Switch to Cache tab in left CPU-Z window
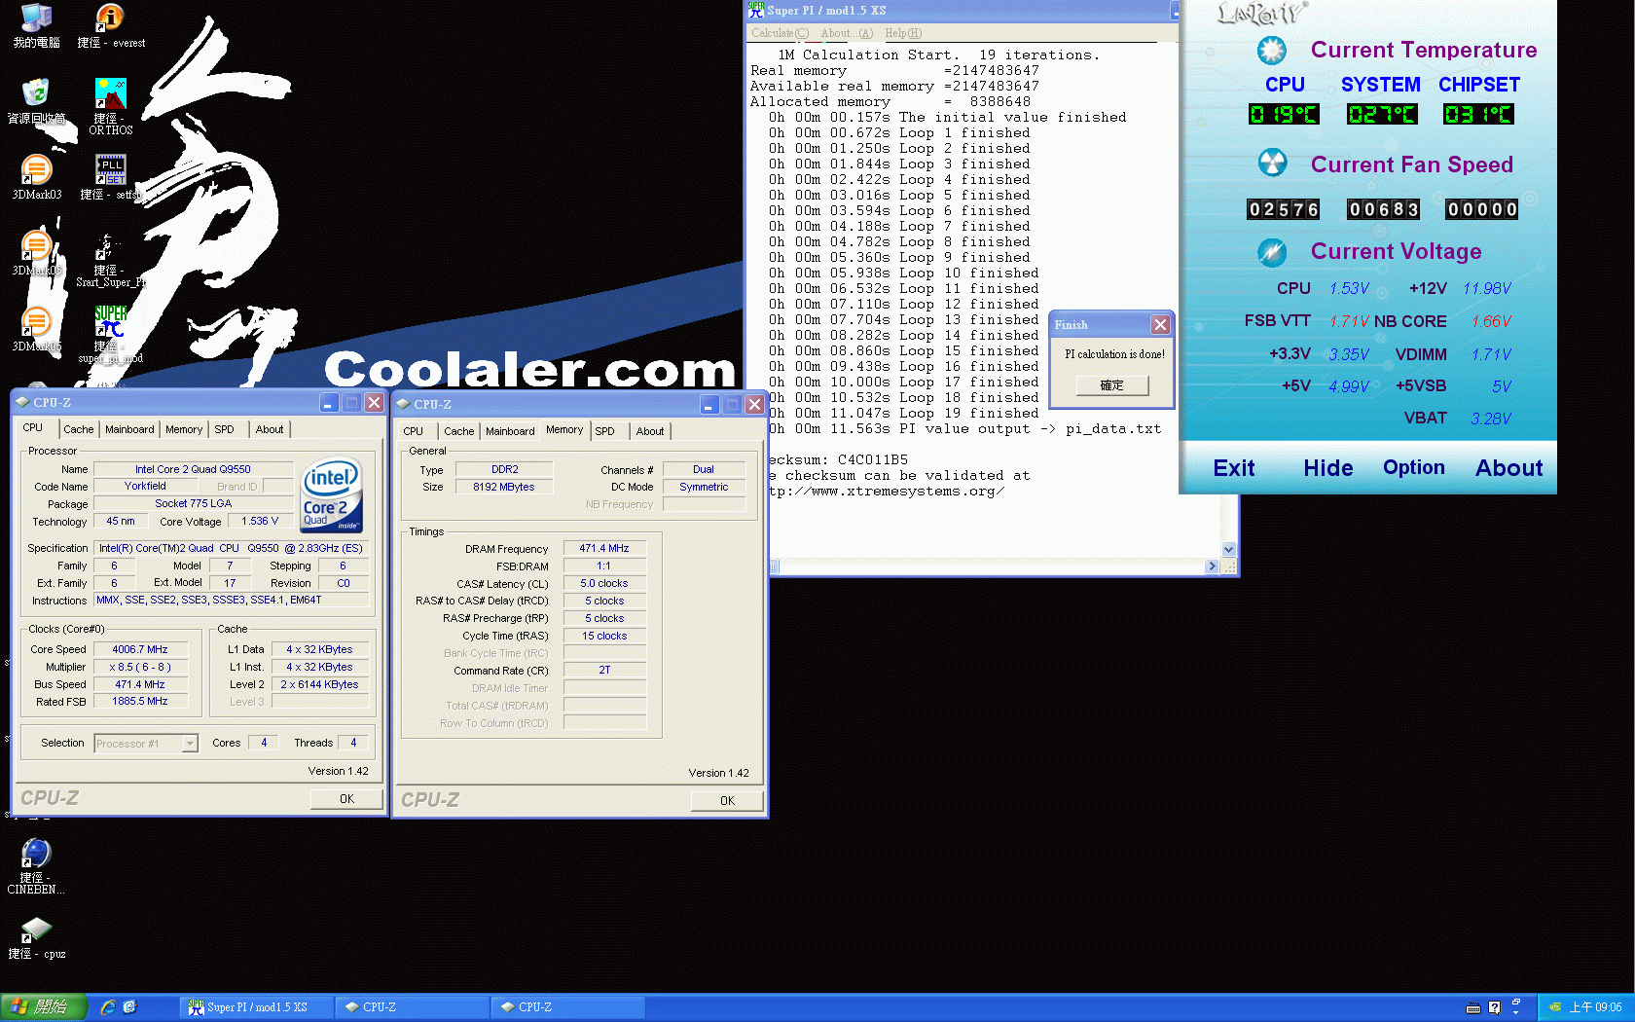1635x1022 pixels. (x=79, y=429)
